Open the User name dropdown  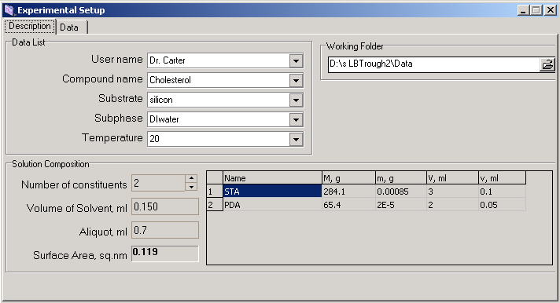[x=296, y=60]
